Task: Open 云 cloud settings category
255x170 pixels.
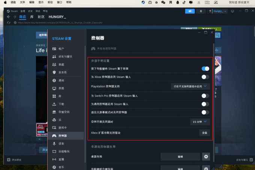Action: tap(66, 120)
